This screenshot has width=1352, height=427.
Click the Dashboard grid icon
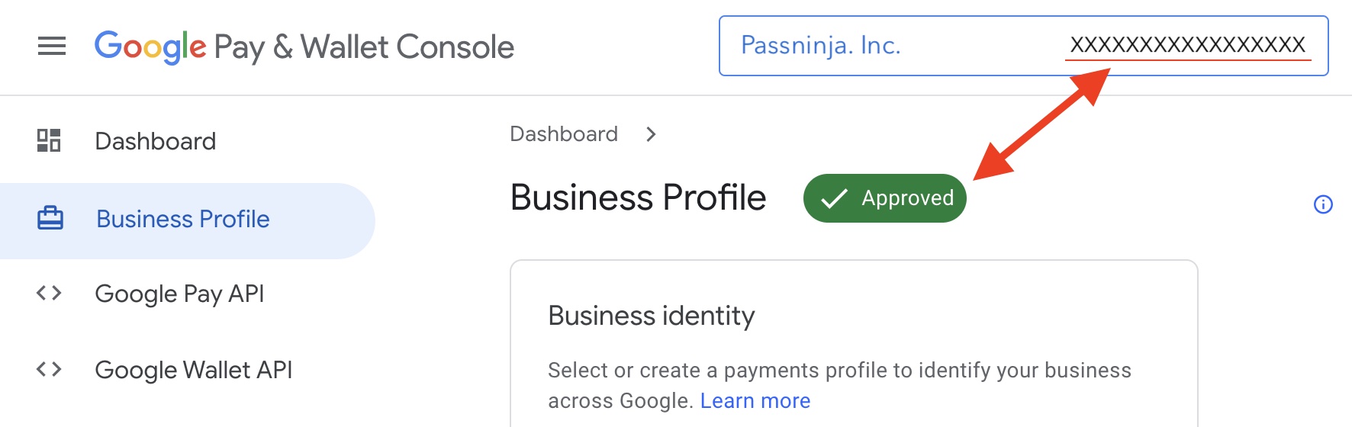tap(49, 140)
